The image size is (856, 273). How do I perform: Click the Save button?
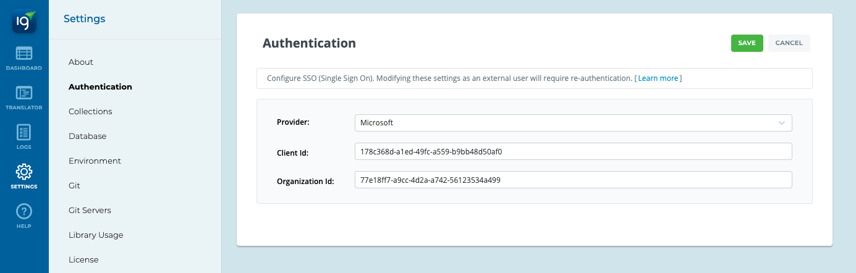pyautogui.click(x=747, y=43)
